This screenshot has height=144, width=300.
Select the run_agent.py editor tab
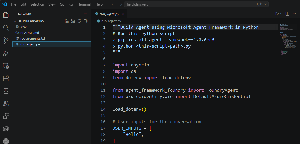109,14
